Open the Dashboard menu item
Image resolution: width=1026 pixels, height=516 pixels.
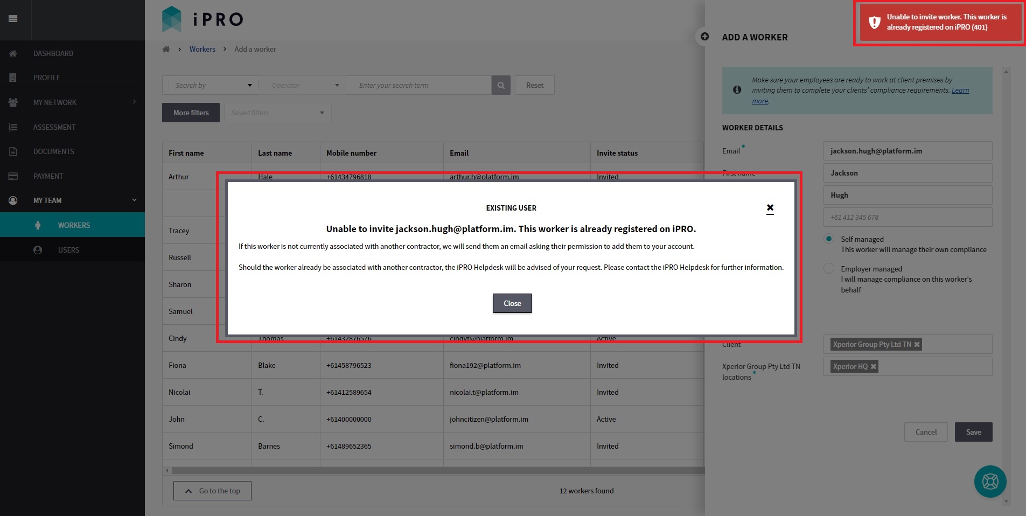72,53
